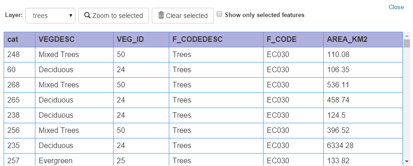Screen dimensions: 413x166
Task: Select the row with cat 248
Action: point(203,55)
